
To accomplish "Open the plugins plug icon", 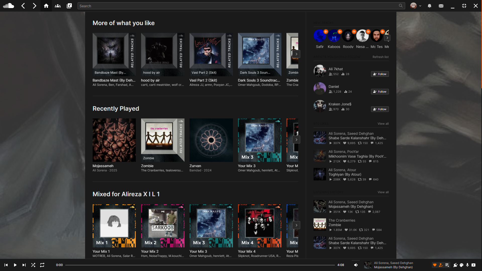I will pyautogui.click(x=455, y=265).
